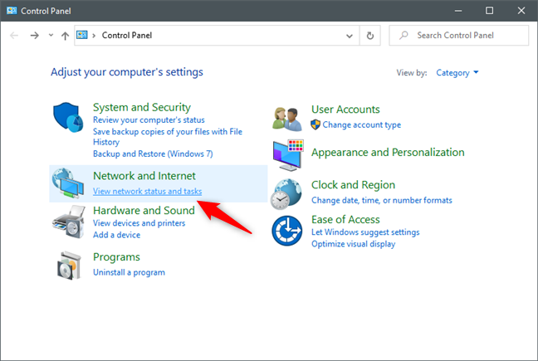The image size is (538, 361).
Task: Click the Appearance and Personalization monitor icon
Action: [x=287, y=154]
